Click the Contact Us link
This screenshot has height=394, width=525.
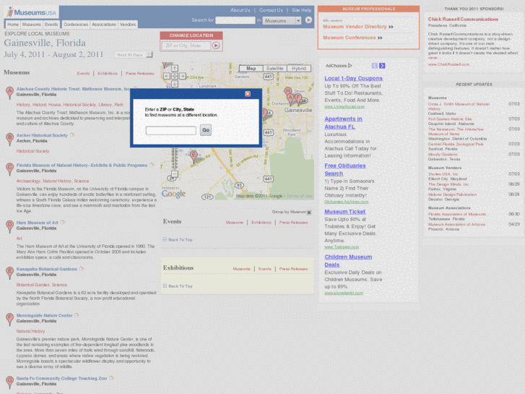point(271,10)
